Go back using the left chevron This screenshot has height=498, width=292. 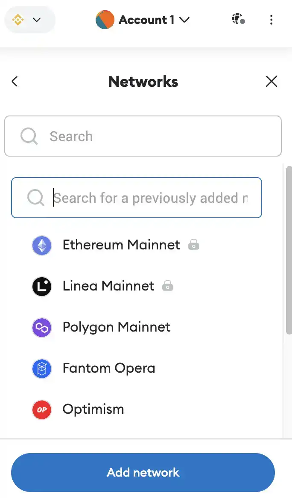[x=15, y=81]
